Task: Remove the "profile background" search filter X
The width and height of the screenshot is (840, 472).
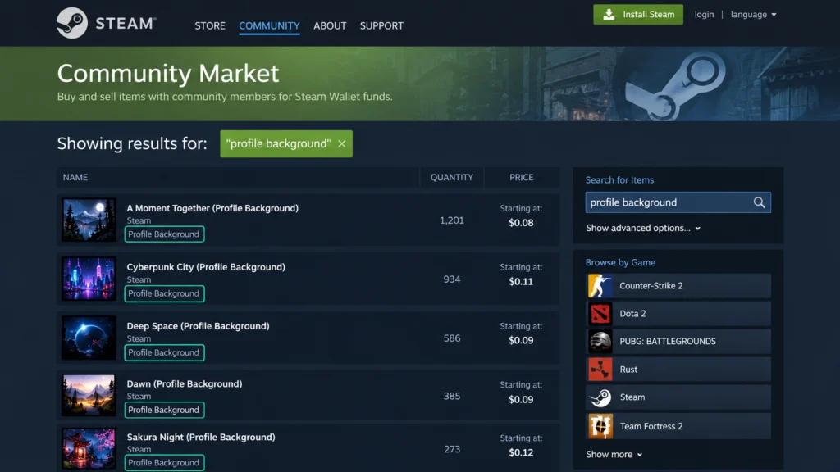Action: click(342, 144)
